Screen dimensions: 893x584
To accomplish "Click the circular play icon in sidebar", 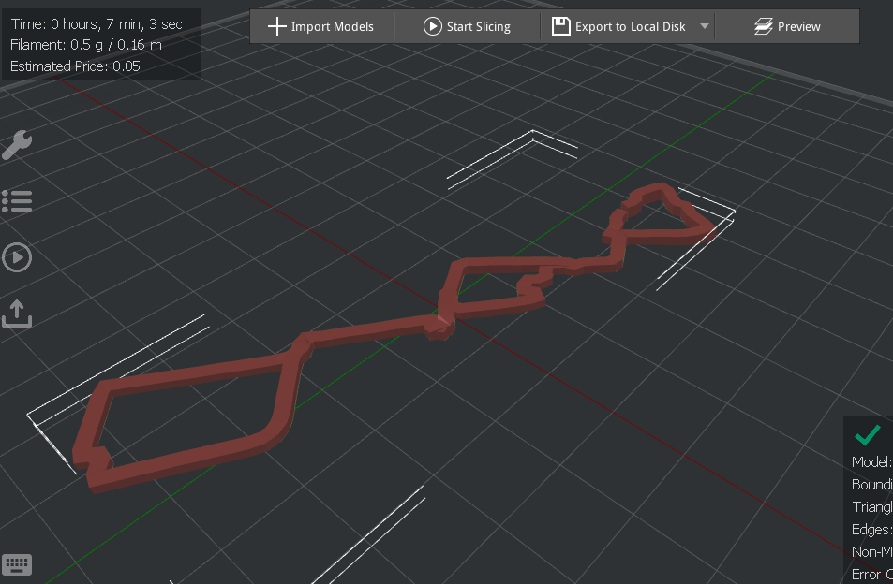I will coord(17,257).
